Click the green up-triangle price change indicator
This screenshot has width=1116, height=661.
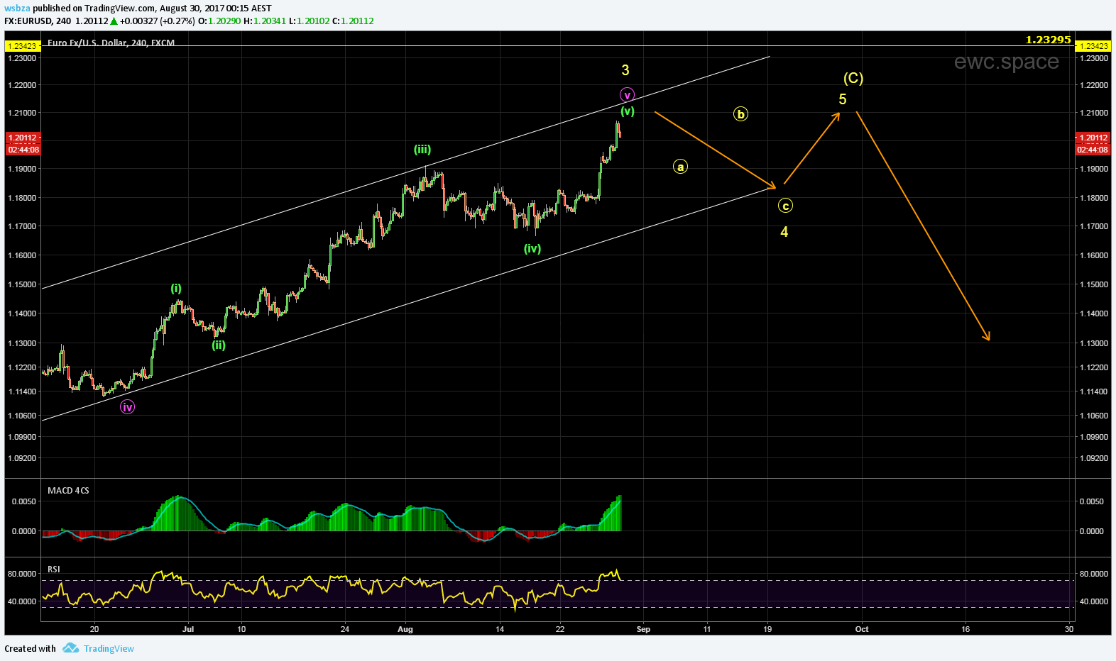tap(114, 21)
